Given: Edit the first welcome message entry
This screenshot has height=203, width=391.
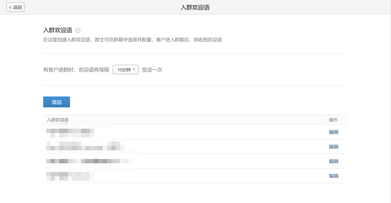Looking at the screenshot, I should point(333,132).
